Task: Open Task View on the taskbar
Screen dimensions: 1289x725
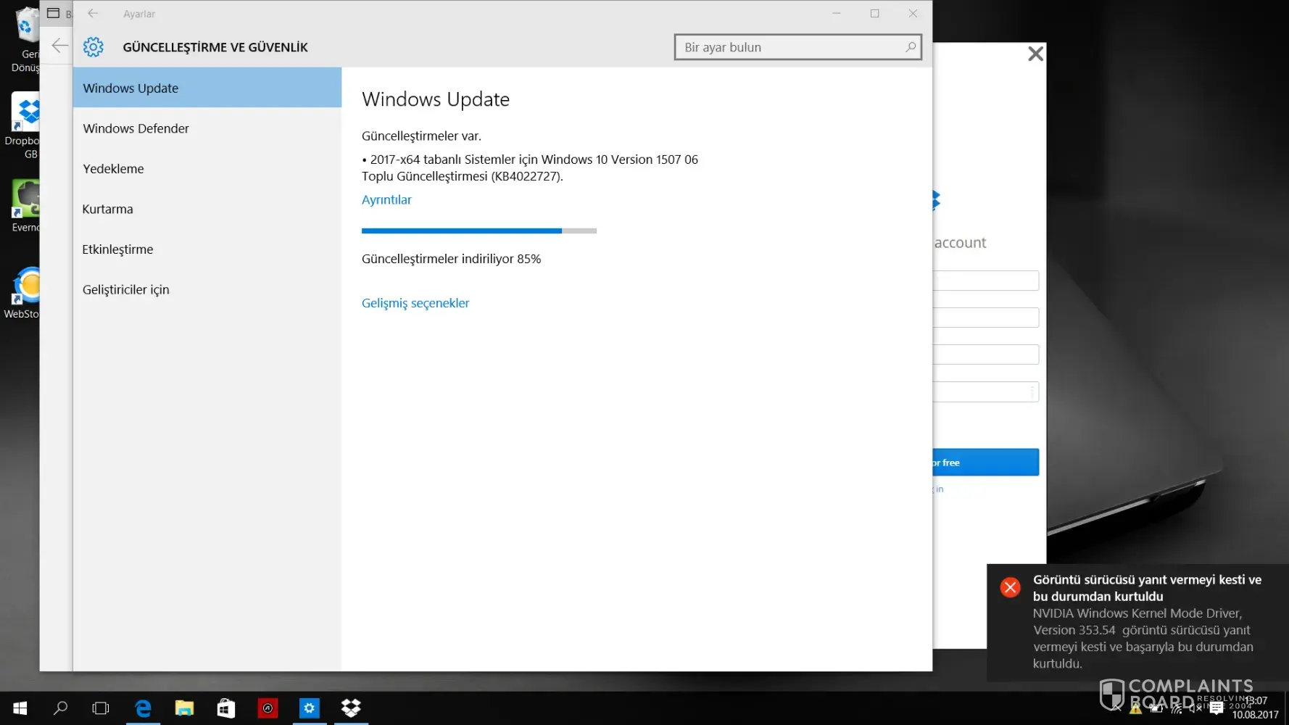Action: pyautogui.click(x=101, y=708)
